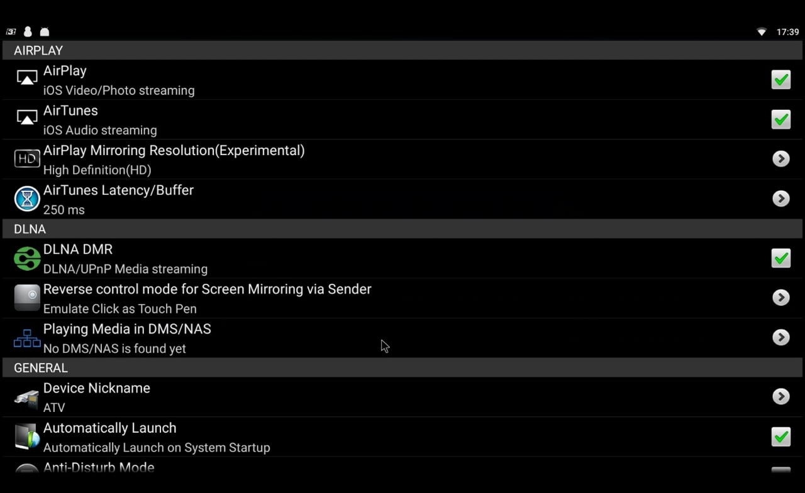Uncheck Automatically Launch on System Startup
The width and height of the screenshot is (805, 493).
pos(780,436)
